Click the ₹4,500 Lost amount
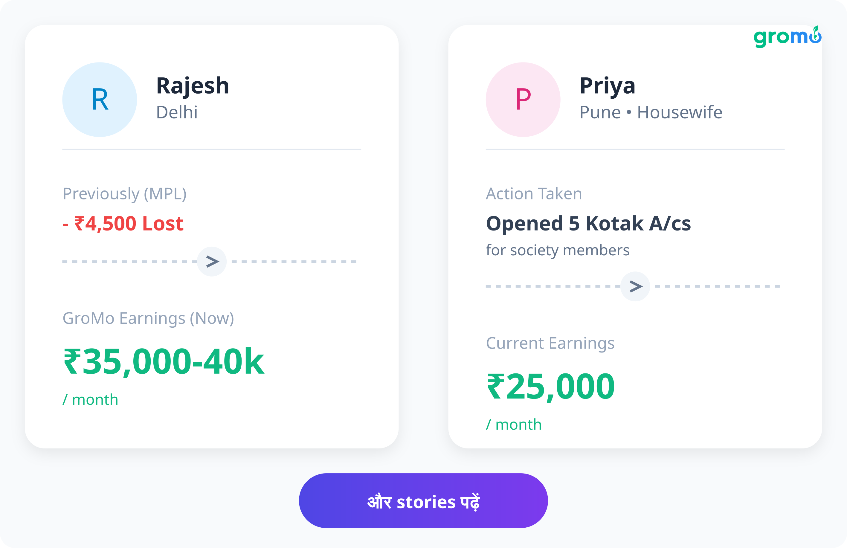Viewport: 847px width, 548px height. (123, 223)
